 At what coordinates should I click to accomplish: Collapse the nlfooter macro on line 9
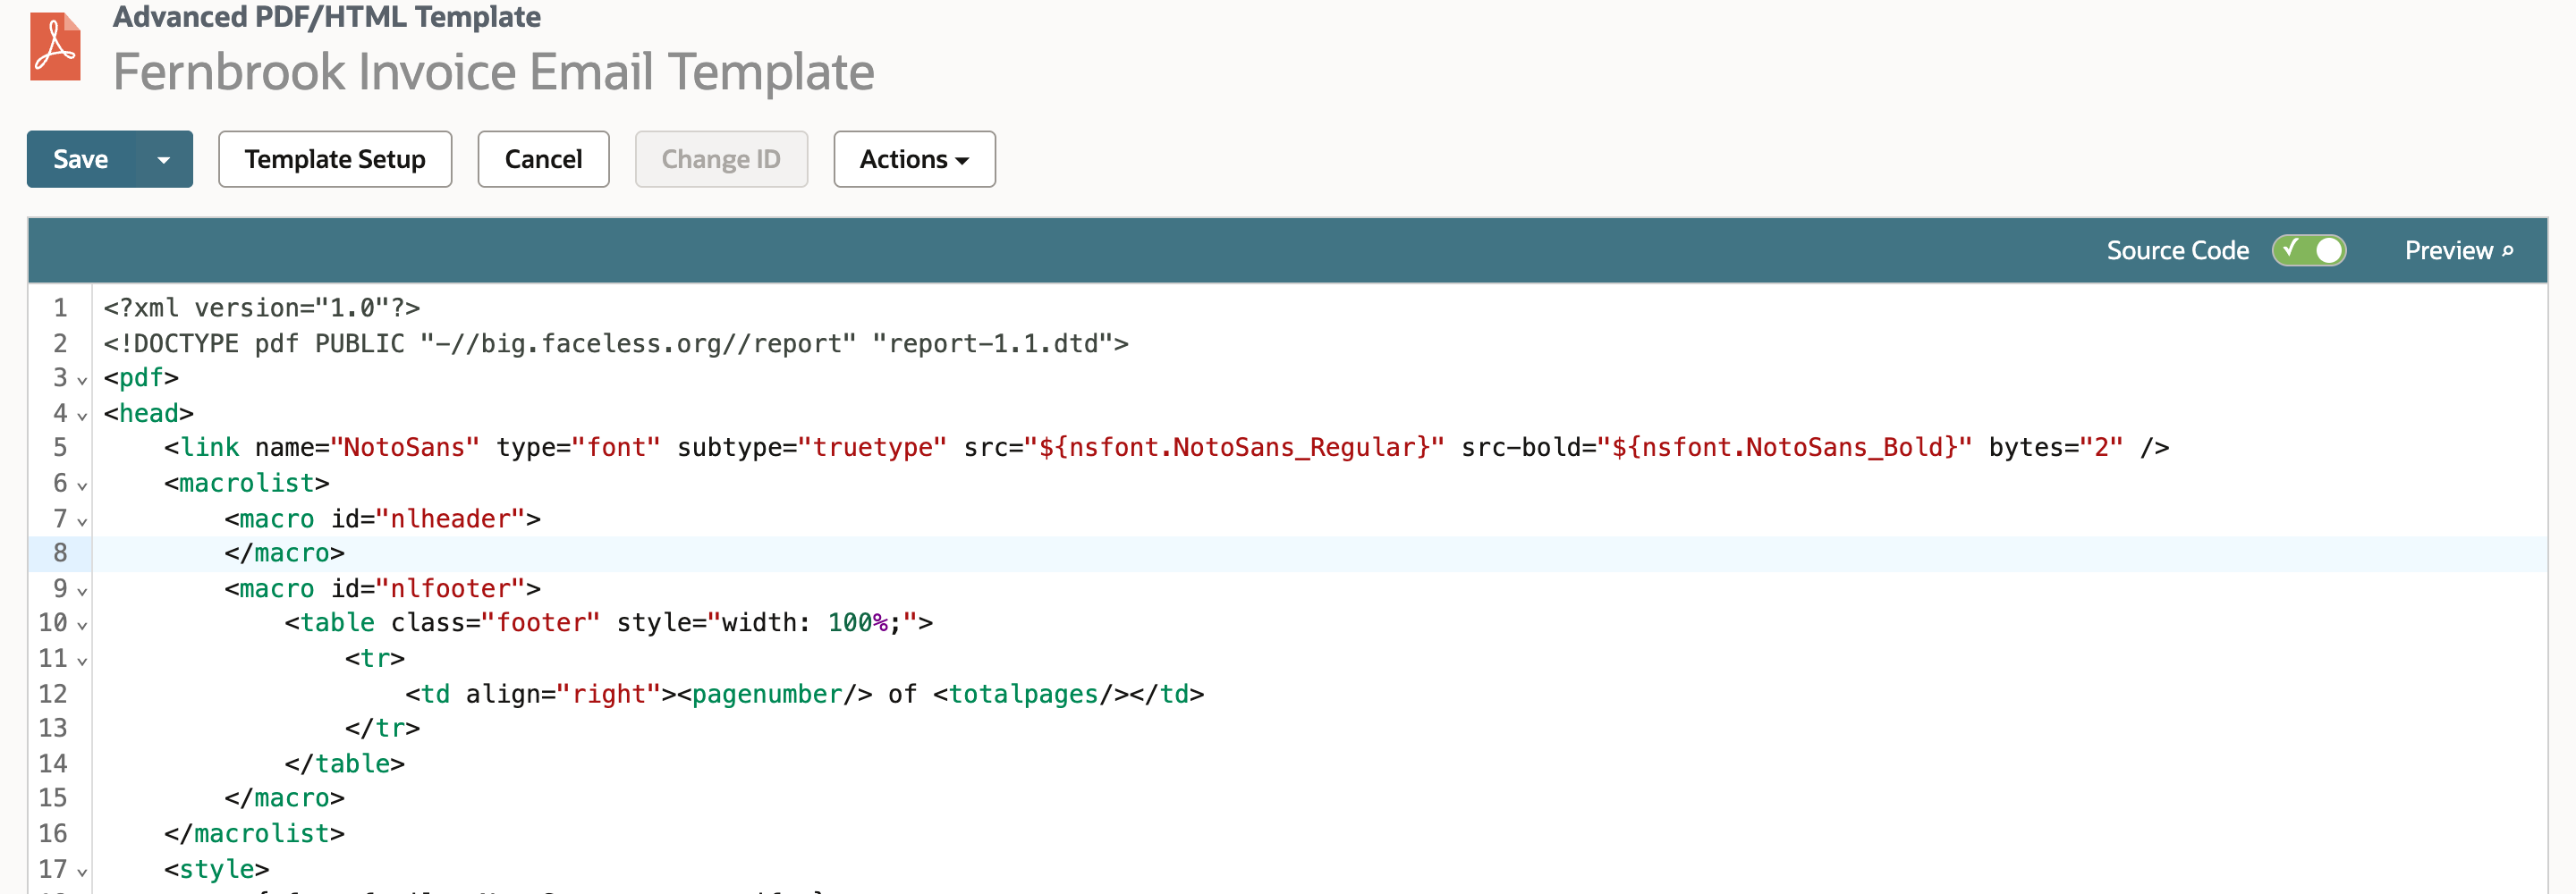point(82,591)
